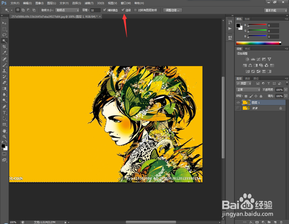Select the Zoom tool

tap(4, 137)
